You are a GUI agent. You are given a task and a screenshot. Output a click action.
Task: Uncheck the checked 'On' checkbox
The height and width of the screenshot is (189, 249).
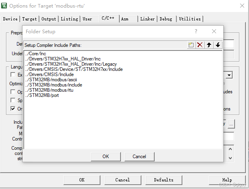13,109
